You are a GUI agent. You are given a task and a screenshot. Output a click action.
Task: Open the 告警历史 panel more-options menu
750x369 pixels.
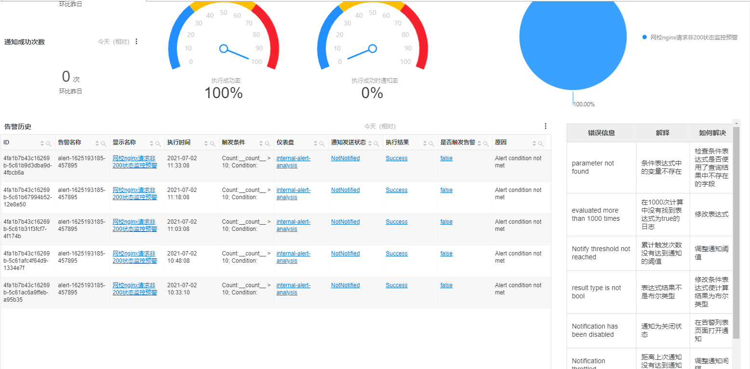546,126
